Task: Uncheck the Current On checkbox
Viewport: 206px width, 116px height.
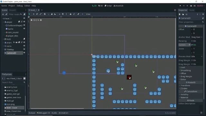Action: 192,45
